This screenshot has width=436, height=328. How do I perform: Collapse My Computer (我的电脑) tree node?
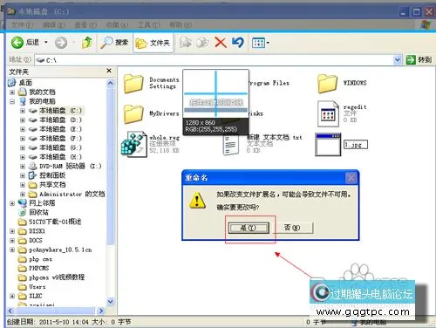click(x=12, y=101)
